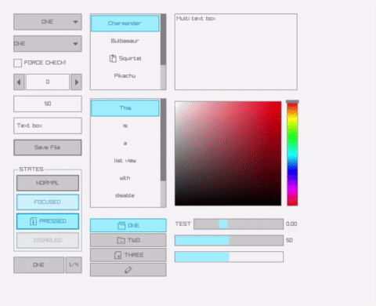
Task: Open the first ONE dropdown box
Action: [x=48, y=22]
